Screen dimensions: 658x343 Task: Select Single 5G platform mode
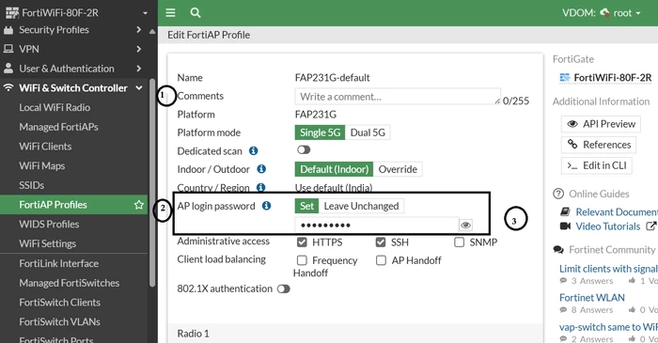pyautogui.click(x=320, y=133)
